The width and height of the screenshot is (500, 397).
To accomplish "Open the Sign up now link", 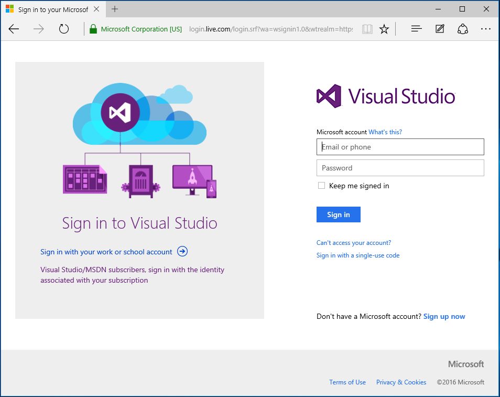I will click(x=444, y=316).
